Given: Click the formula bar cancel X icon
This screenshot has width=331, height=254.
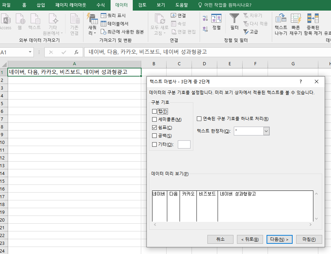Looking at the screenshot, I should 51,52.
